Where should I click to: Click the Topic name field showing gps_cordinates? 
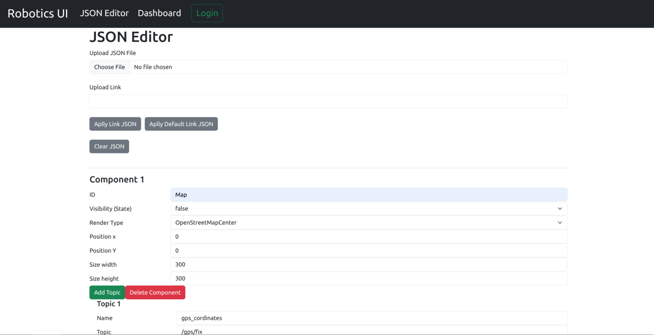click(372, 318)
